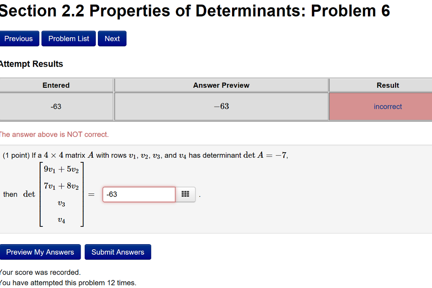Click the determinant matrix expression in the problem
The image size is (432, 288).
click(61, 194)
